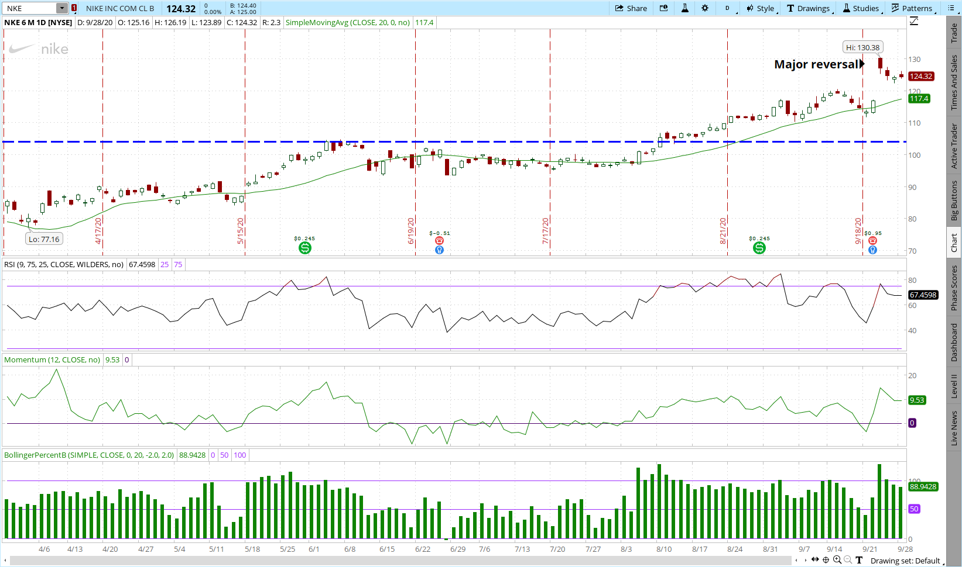Screen dimensions: 962x567
Task: Open the D timeframe dropdown
Action: click(728, 8)
